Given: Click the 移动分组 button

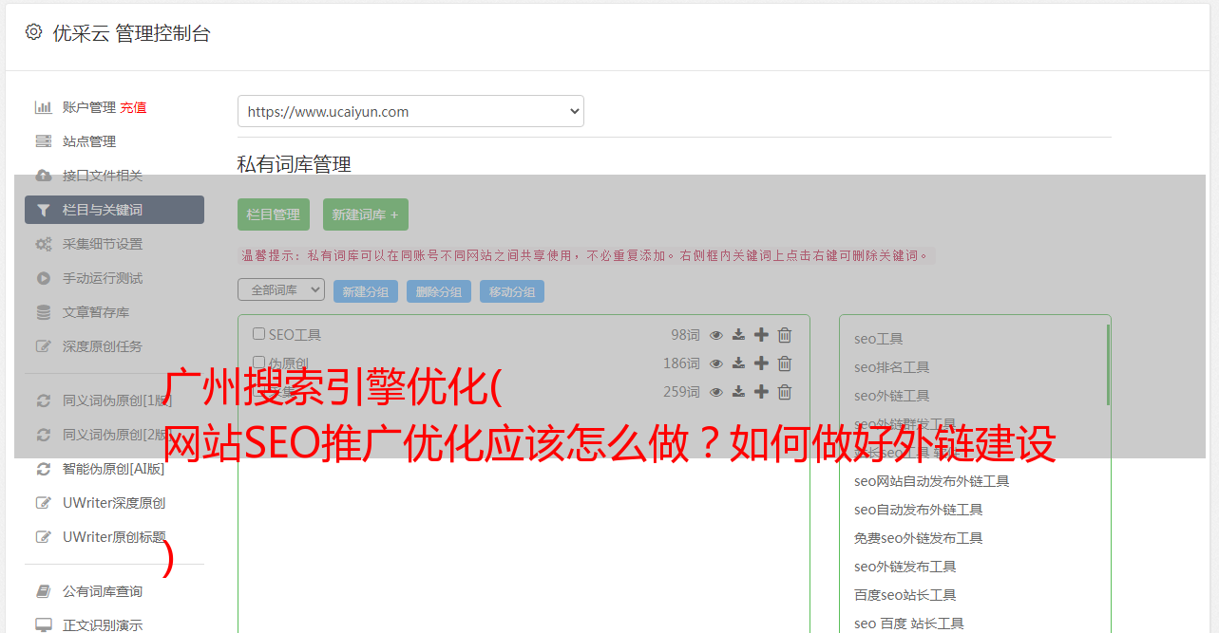Looking at the screenshot, I should coord(512,291).
